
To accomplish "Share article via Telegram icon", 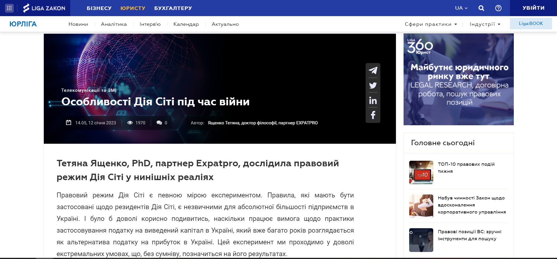I will 373,70.
